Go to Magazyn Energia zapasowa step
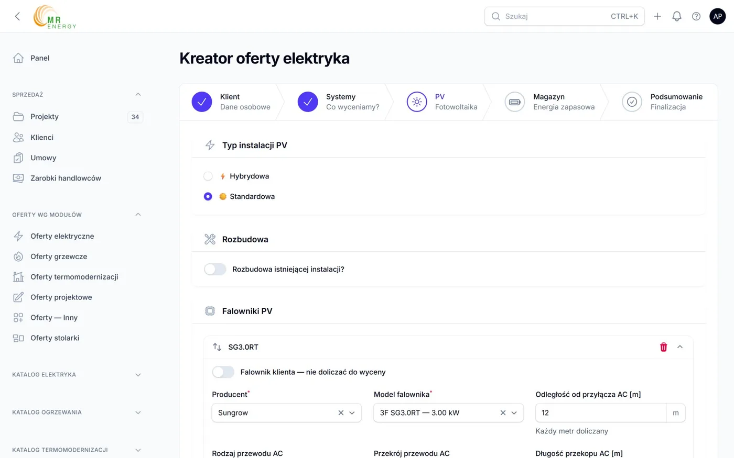Viewport: 734px width, 458px height. tap(549, 102)
